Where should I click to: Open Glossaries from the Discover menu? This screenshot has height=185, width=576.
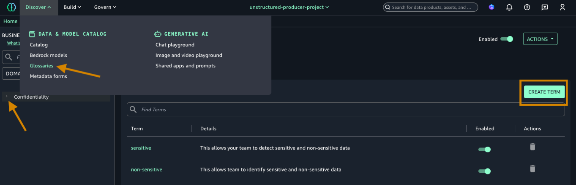coord(41,66)
